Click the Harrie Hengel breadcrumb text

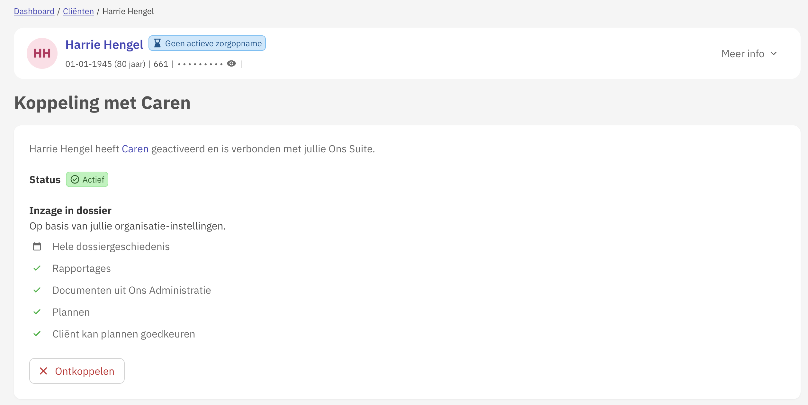128,11
